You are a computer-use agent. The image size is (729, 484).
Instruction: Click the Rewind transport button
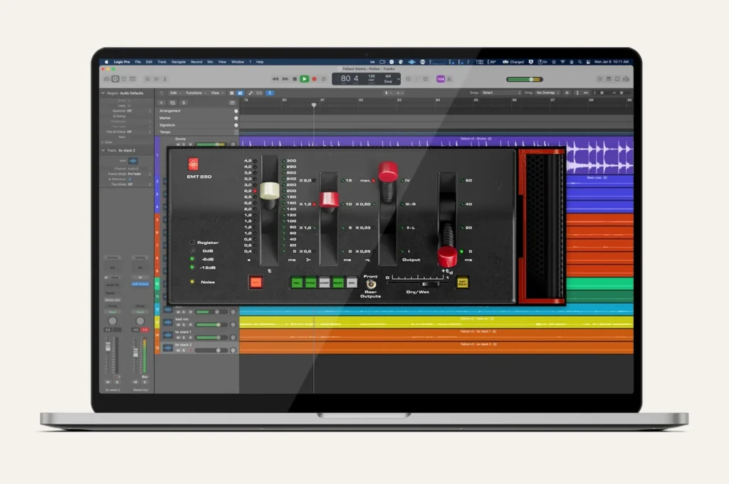coord(276,79)
